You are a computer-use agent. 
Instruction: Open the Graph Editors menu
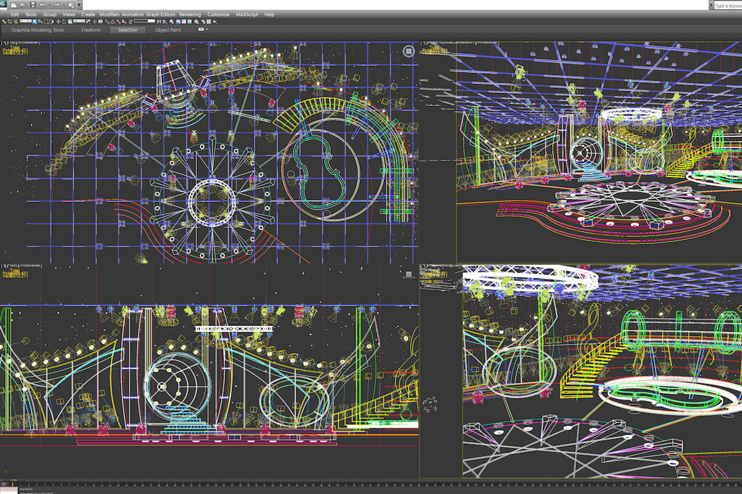[161, 14]
